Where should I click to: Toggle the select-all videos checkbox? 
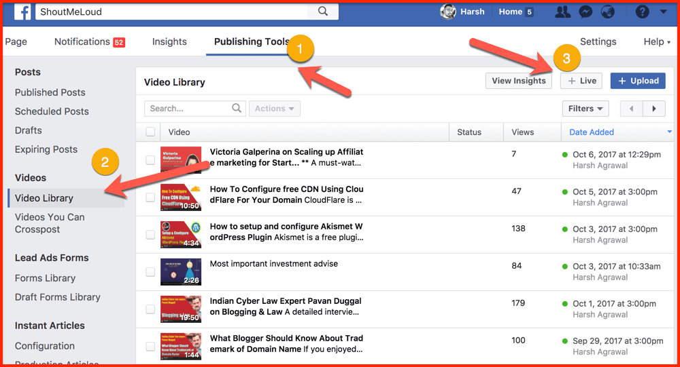click(x=150, y=132)
